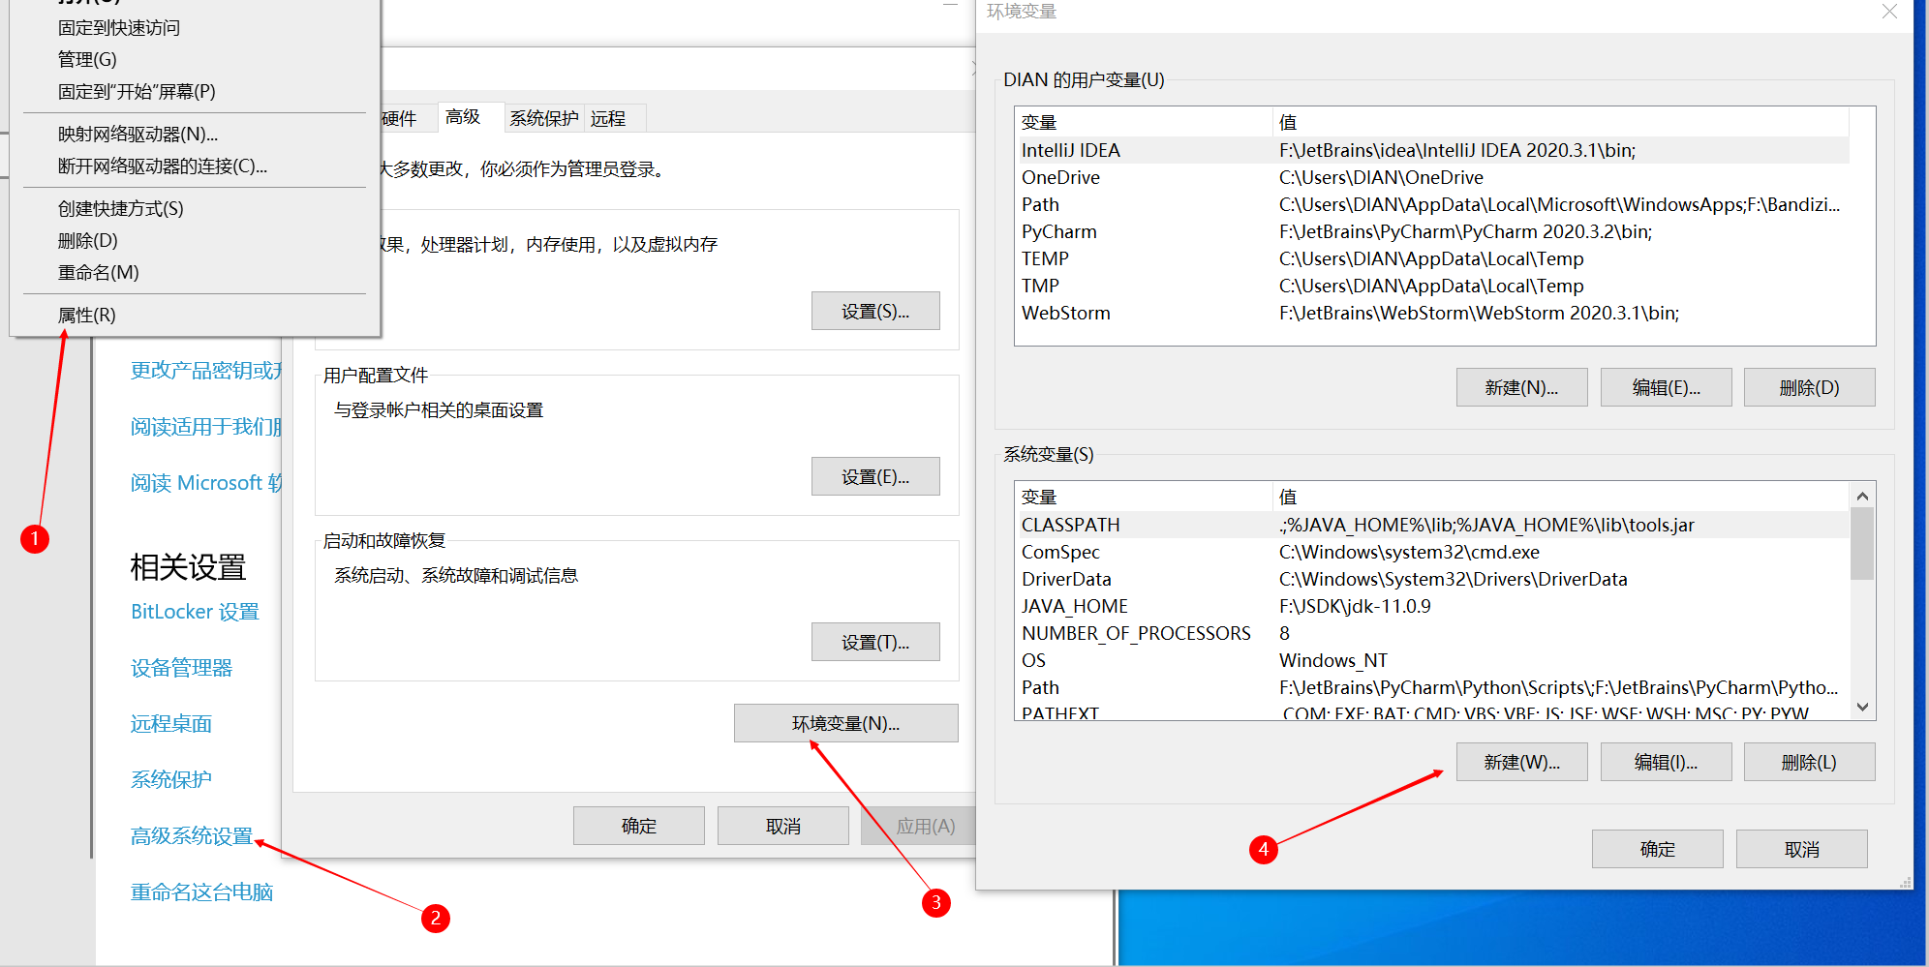The height and width of the screenshot is (967, 1929).
Task: Confirm with 确定 in 环境变量 dialog
Action: (1658, 849)
